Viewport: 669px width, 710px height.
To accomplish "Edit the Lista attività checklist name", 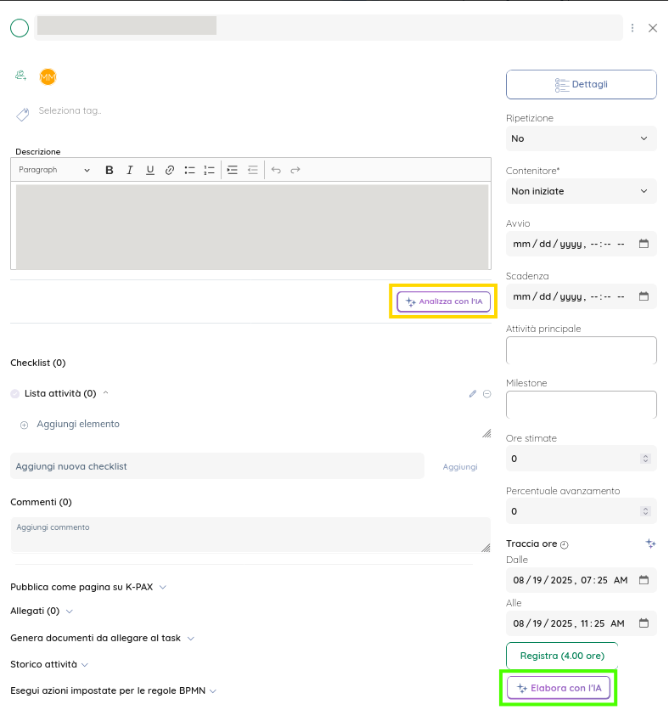I will pyautogui.click(x=473, y=393).
